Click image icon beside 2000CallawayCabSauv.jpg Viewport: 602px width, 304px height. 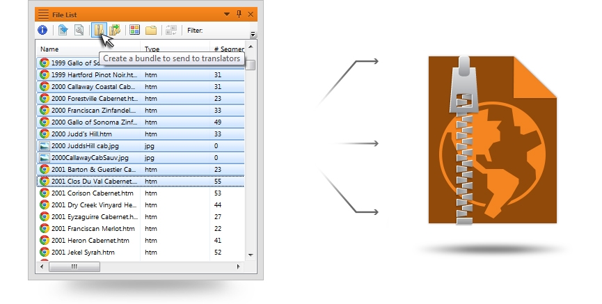tap(45, 158)
